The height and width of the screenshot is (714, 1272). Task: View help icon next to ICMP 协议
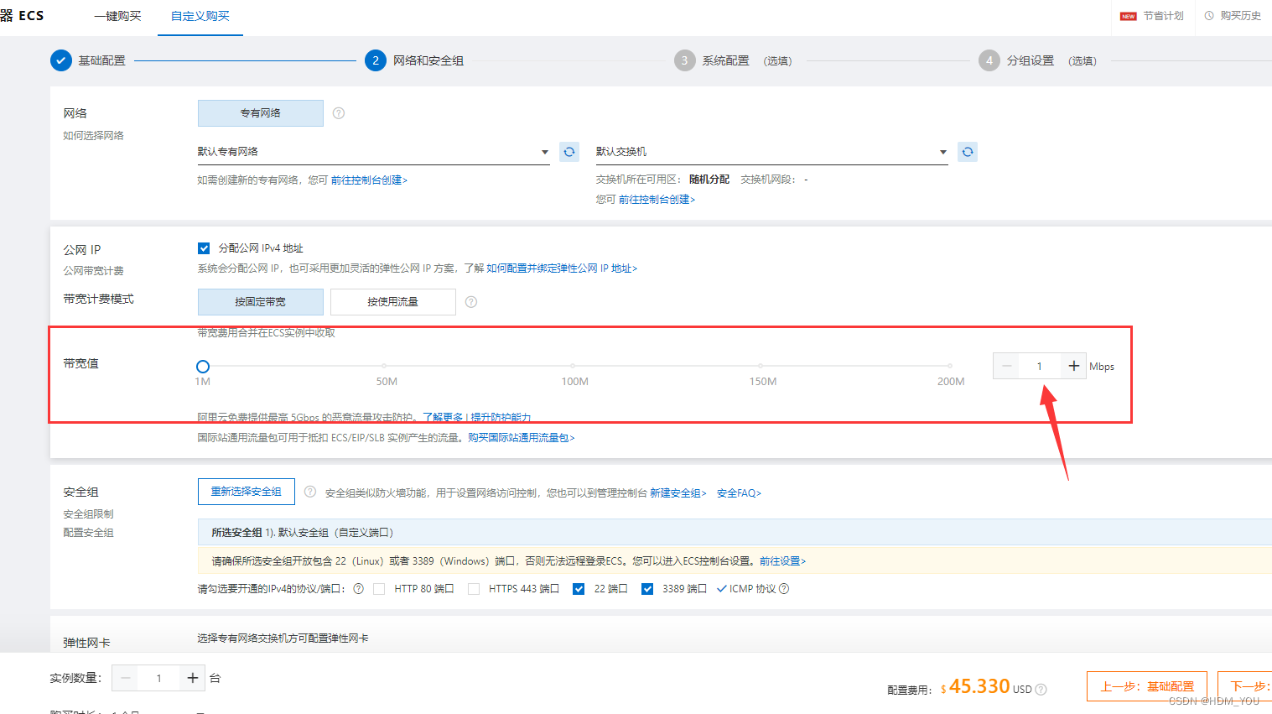tap(783, 588)
